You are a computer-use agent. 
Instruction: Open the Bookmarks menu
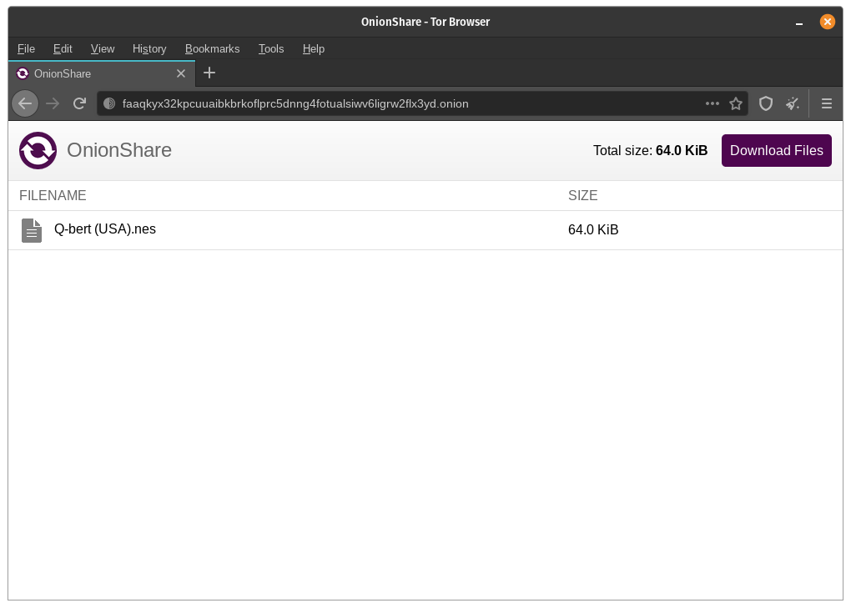(212, 48)
